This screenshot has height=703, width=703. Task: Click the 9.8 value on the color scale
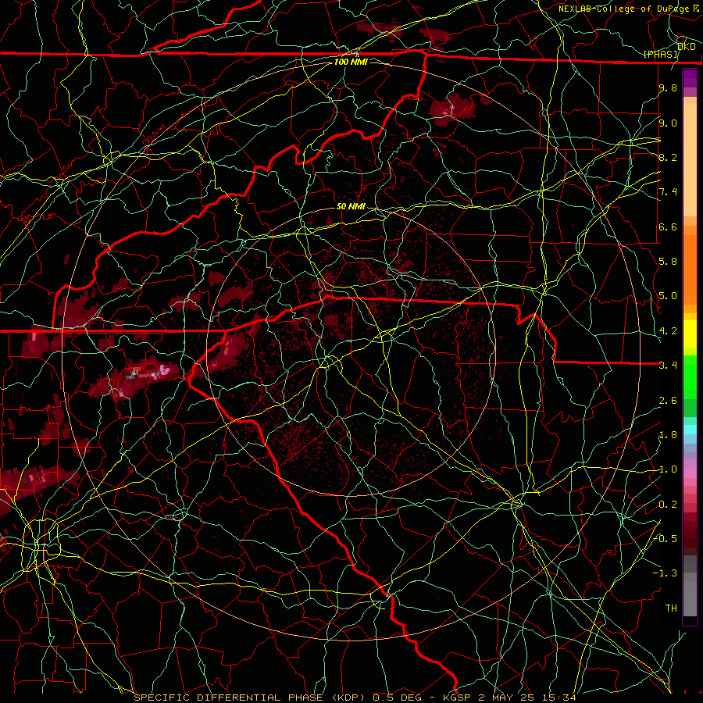(x=668, y=87)
